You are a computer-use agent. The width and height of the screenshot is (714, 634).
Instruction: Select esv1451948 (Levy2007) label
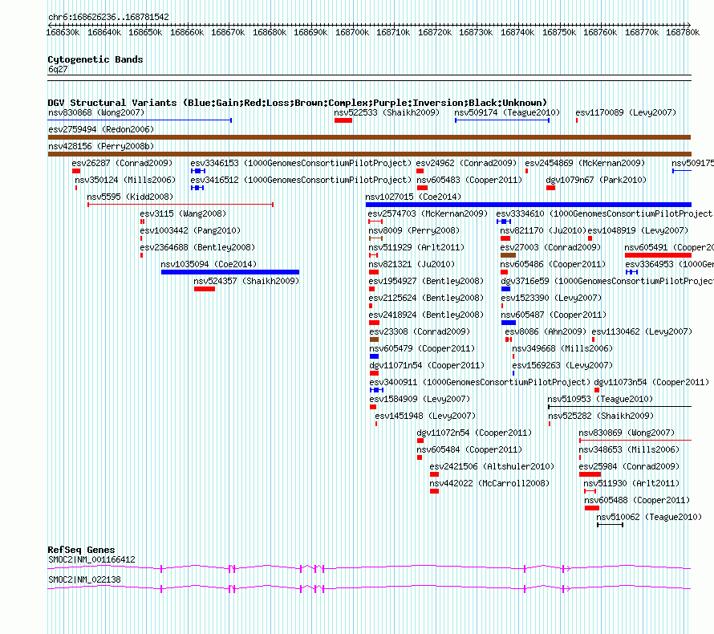425,416
